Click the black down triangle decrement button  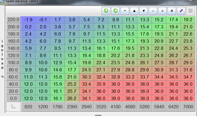tap(144, 11)
